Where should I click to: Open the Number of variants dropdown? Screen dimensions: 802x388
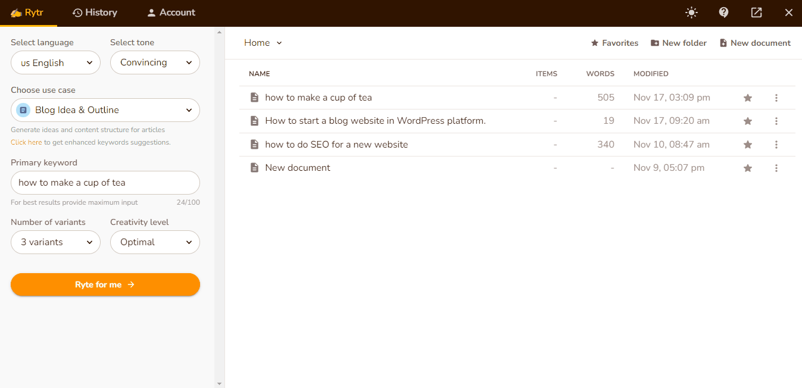coord(55,242)
